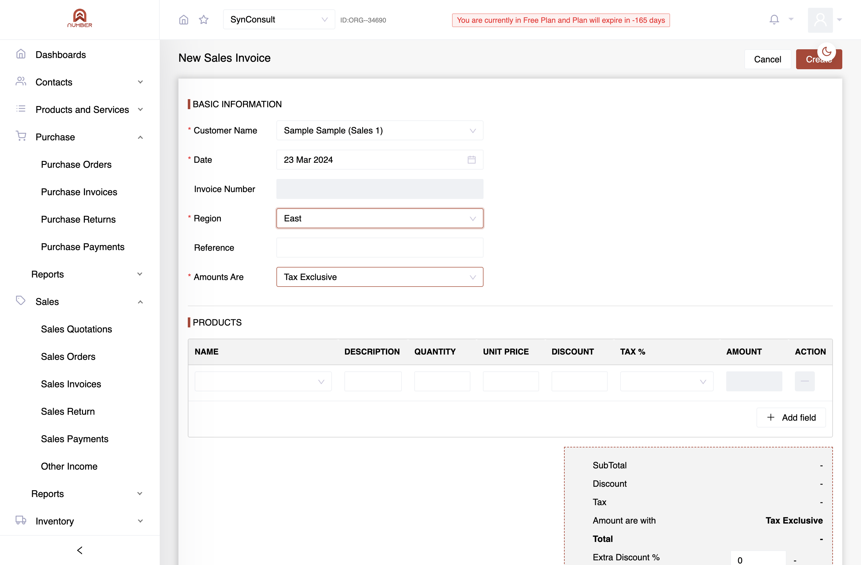The height and width of the screenshot is (565, 861).
Task: Expand Reports under Sales section
Action: click(x=80, y=493)
